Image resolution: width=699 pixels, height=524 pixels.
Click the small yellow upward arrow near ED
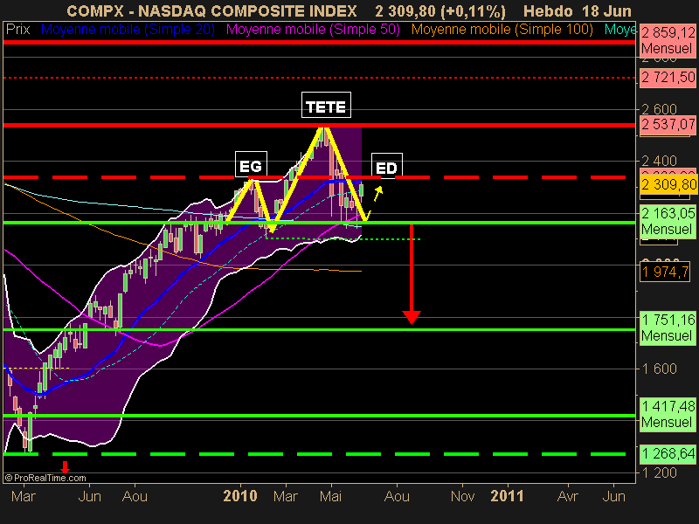point(377,194)
